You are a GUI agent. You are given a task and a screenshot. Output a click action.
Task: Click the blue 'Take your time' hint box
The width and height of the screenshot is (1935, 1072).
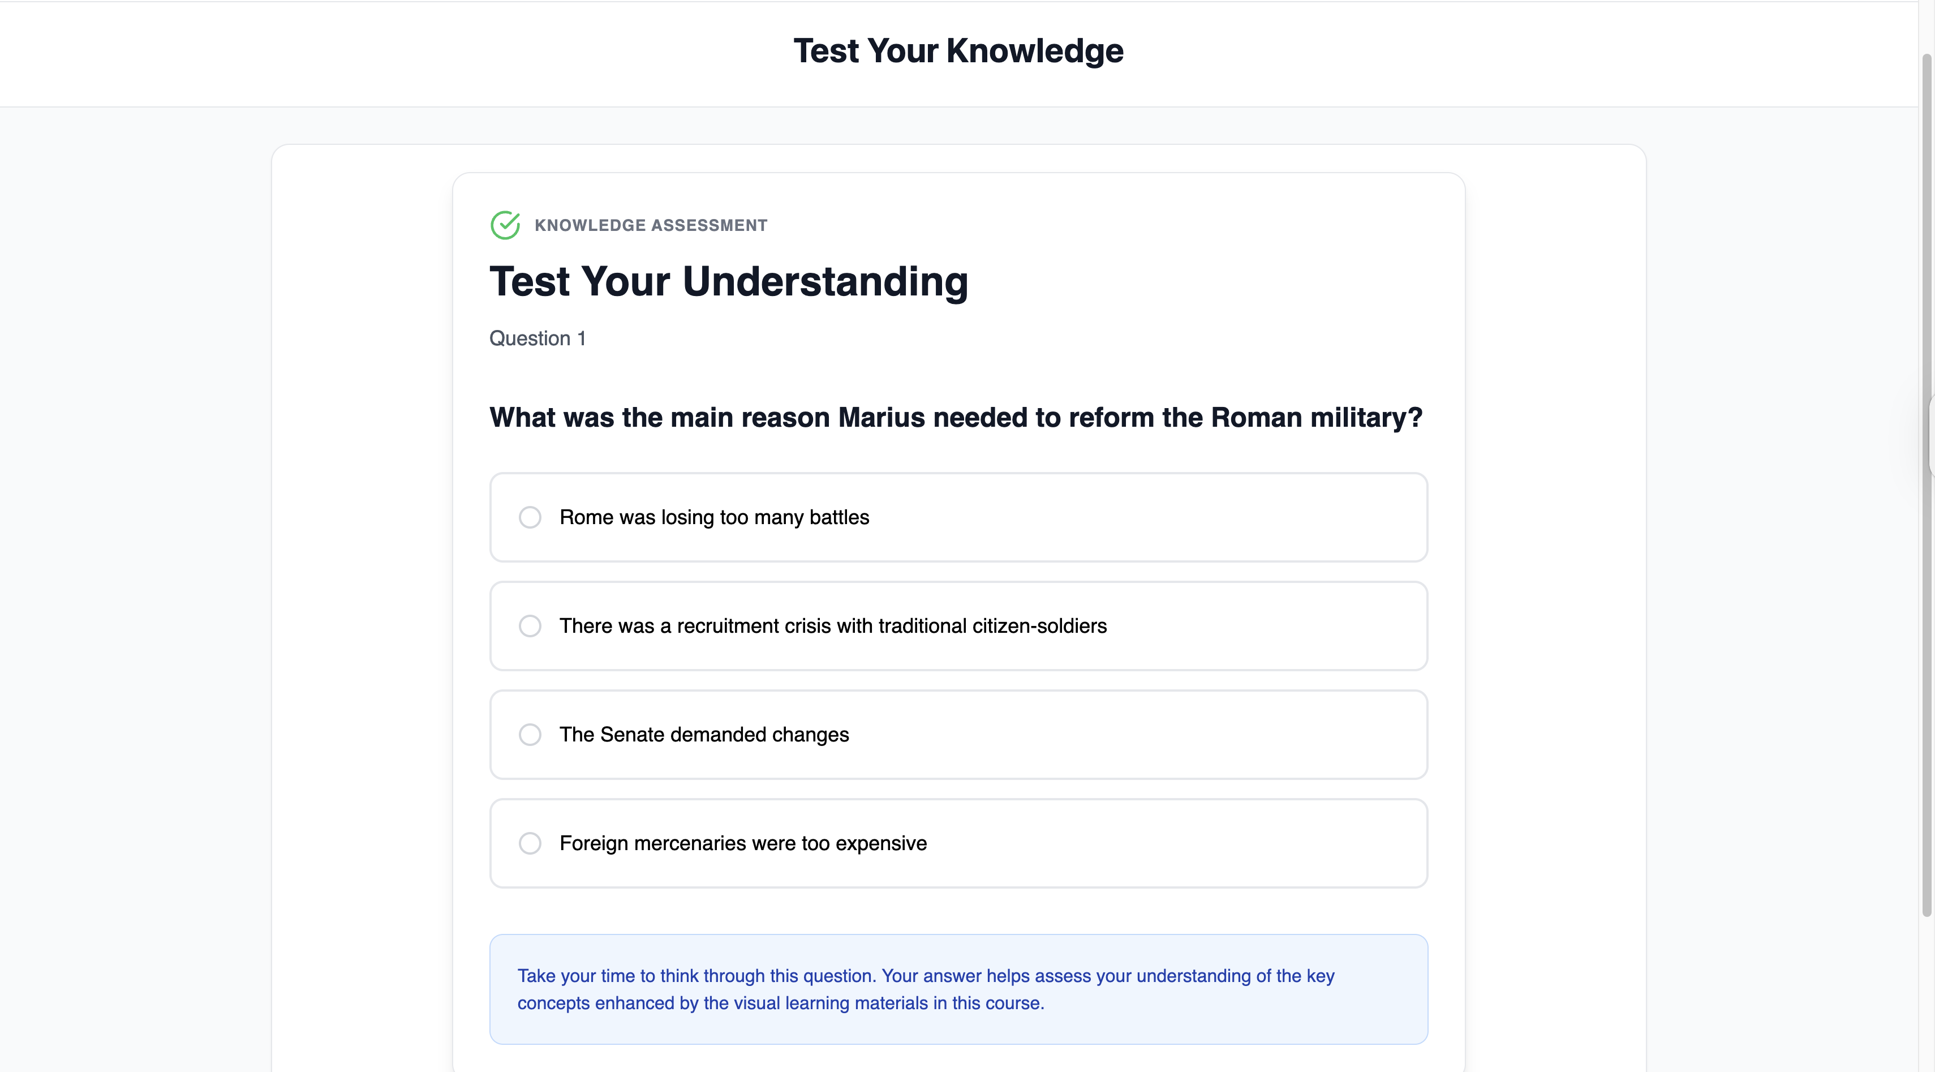[958, 989]
